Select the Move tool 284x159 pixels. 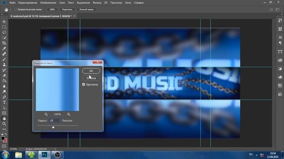point(4,22)
